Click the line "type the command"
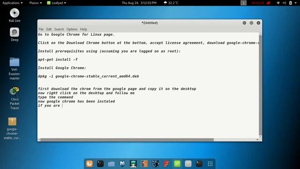This screenshot has height=169, width=300. (x=55, y=97)
